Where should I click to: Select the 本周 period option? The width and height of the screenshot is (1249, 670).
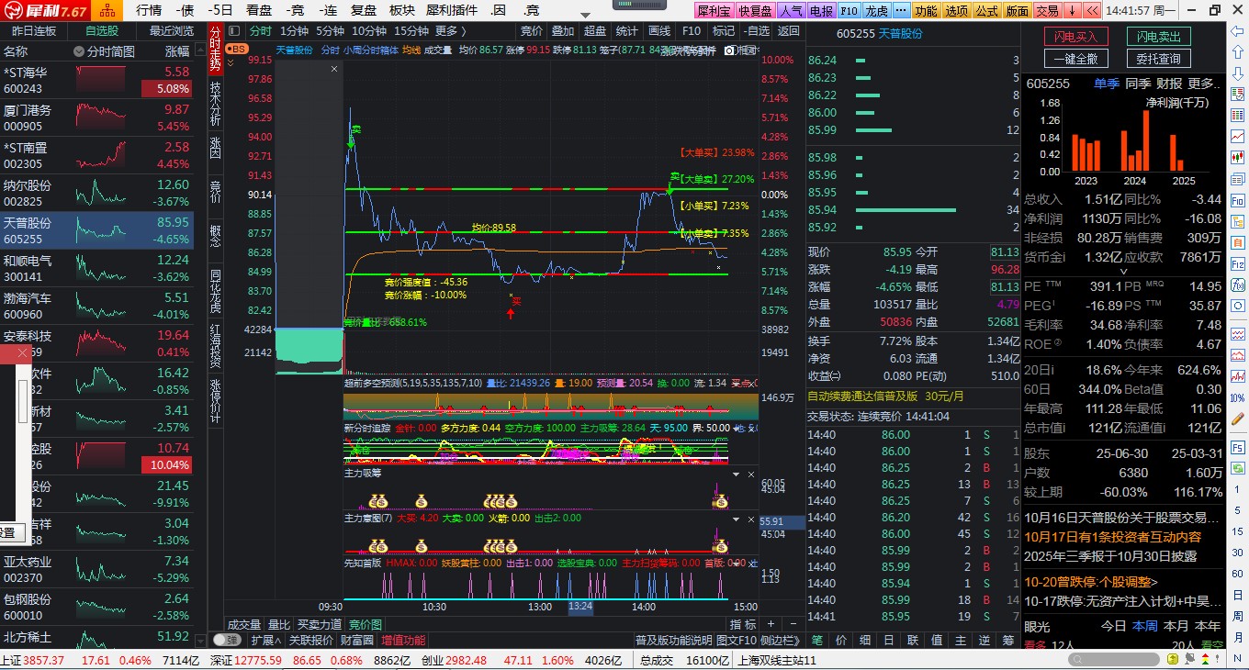(1144, 626)
